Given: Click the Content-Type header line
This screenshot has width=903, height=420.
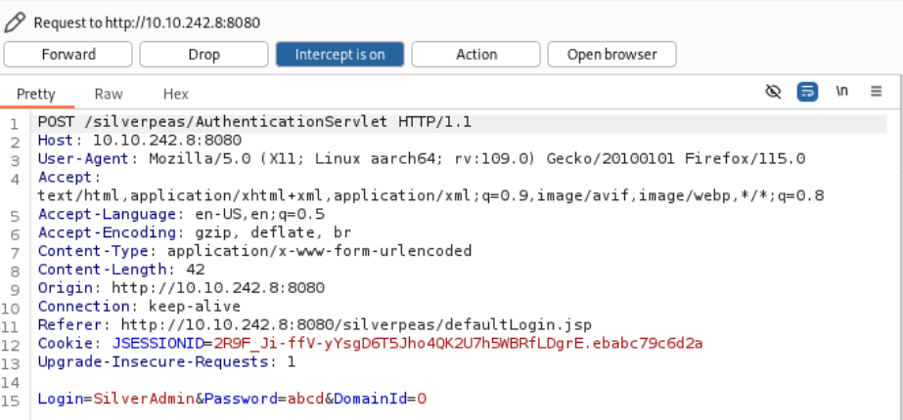Looking at the screenshot, I should [x=254, y=251].
